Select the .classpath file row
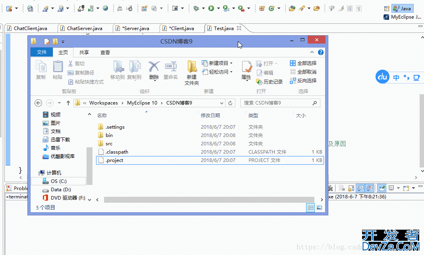Image resolution: width=424 pixels, height=255 pixels. click(210, 152)
